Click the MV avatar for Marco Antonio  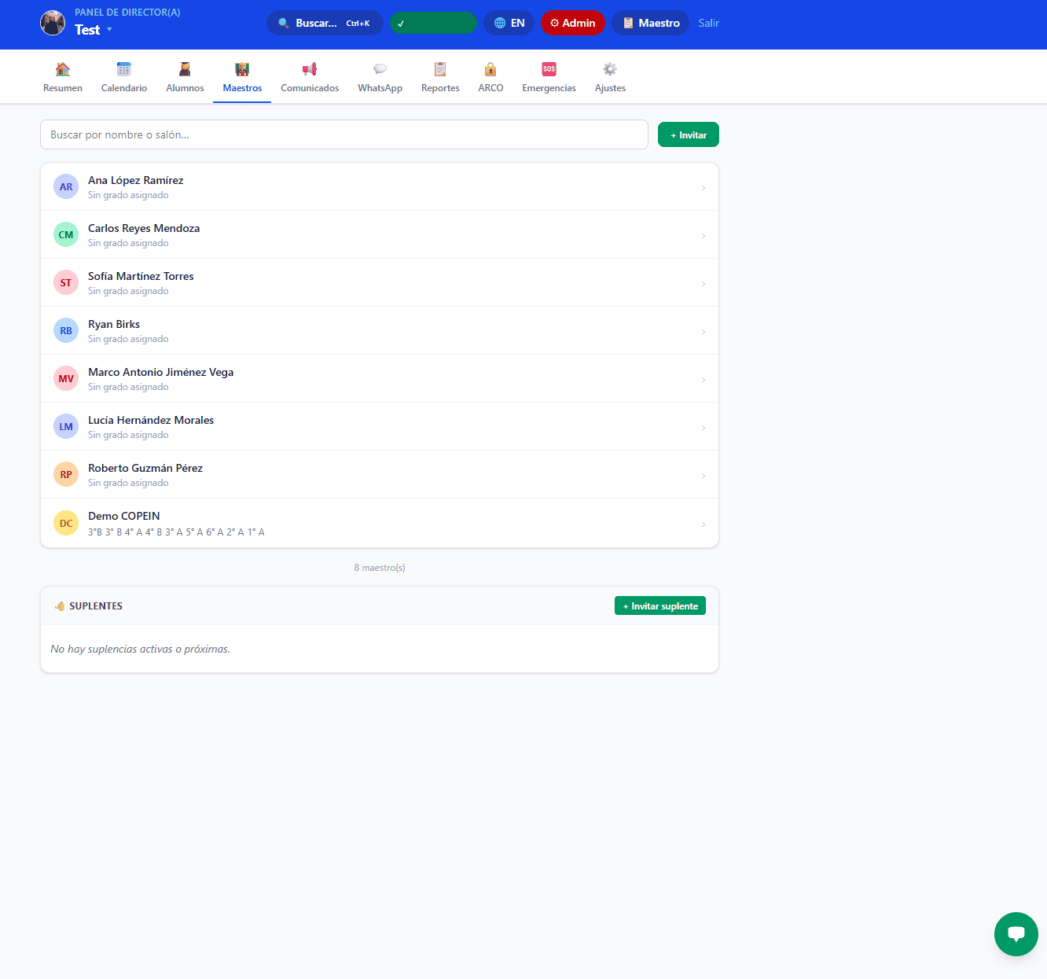point(66,378)
